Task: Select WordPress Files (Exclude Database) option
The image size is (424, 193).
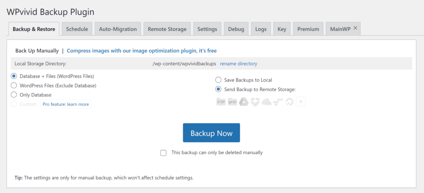Action: click(x=14, y=86)
